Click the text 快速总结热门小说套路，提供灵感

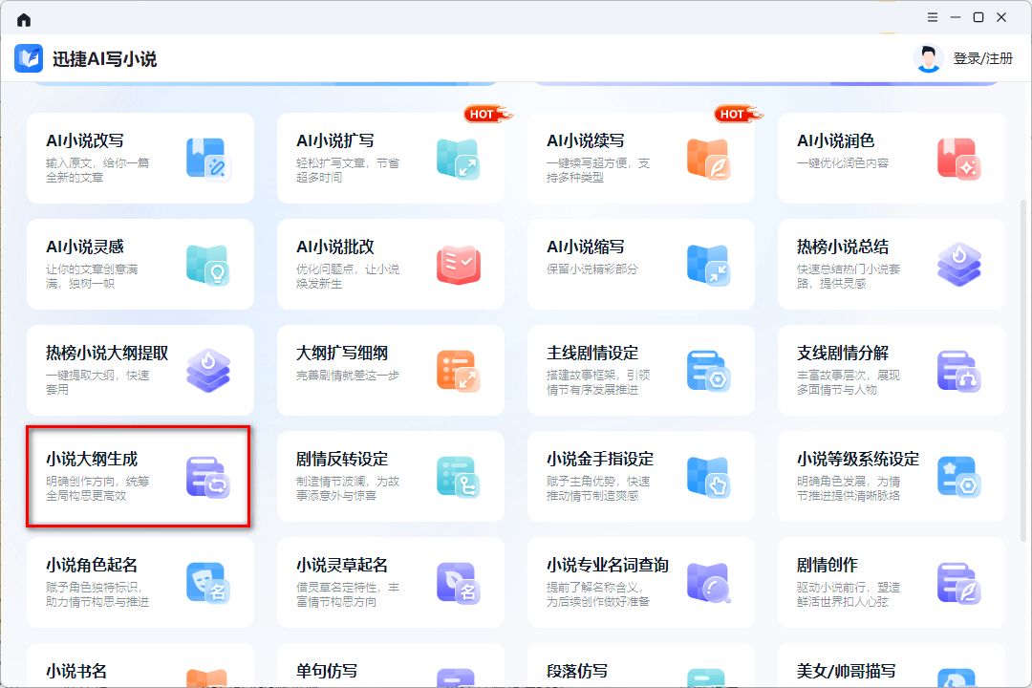(x=849, y=276)
